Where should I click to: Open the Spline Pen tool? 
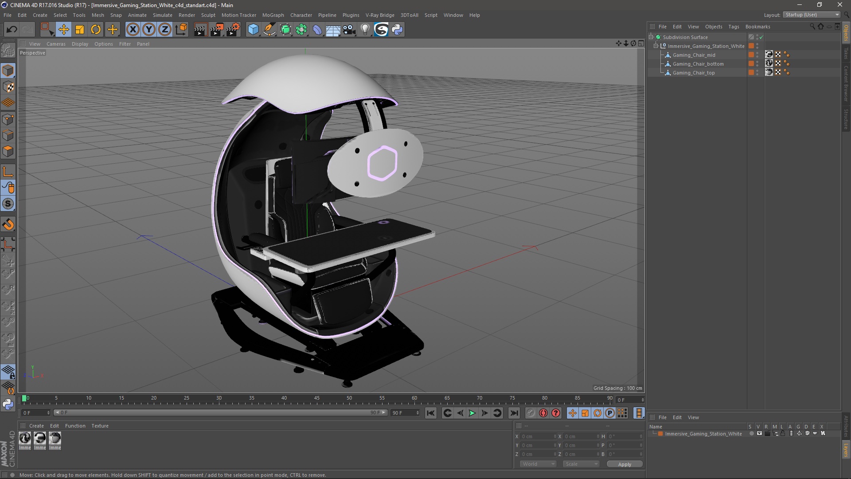[x=269, y=30]
